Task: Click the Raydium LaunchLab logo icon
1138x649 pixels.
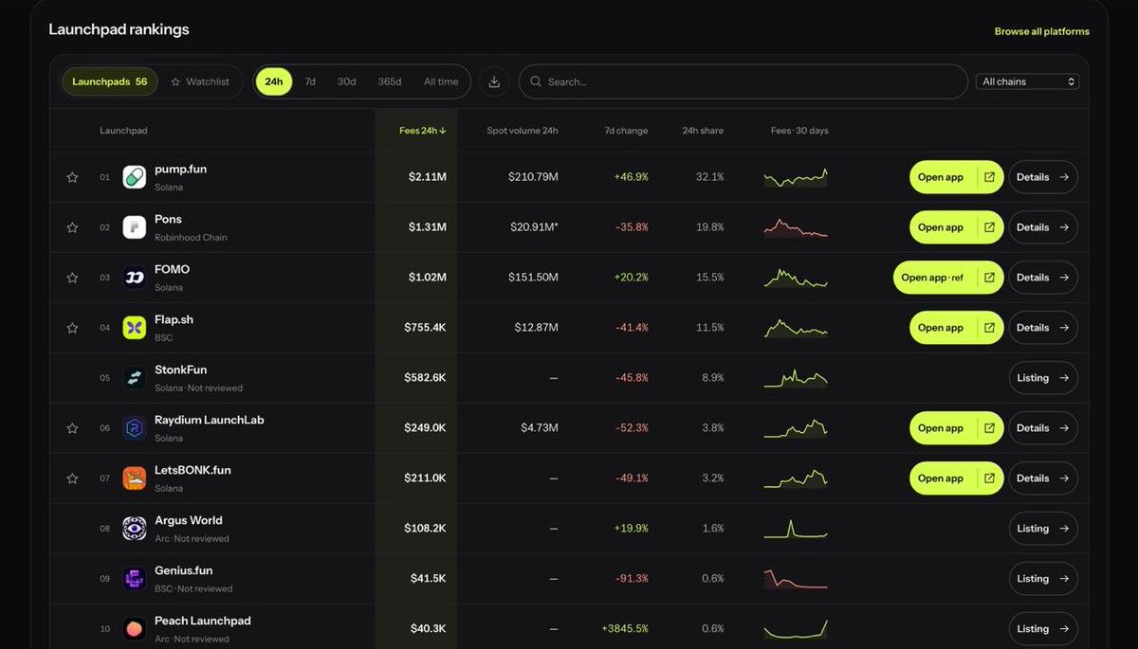Action: click(x=134, y=428)
